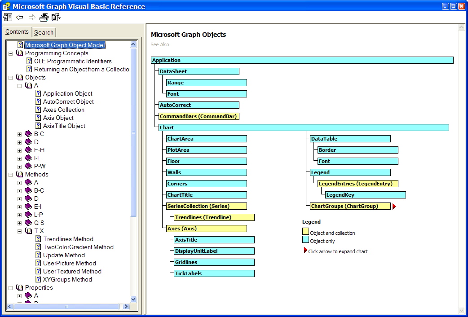This screenshot has width=468, height=317.
Task: Switch to the Search tab
Action: pyautogui.click(x=44, y=32)
